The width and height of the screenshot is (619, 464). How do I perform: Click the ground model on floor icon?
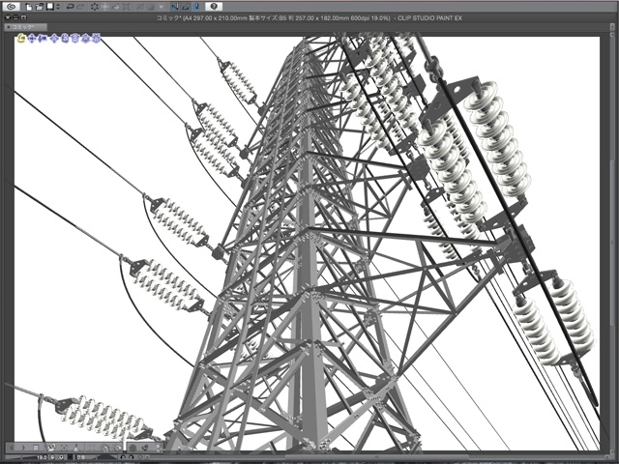(76, 448)
